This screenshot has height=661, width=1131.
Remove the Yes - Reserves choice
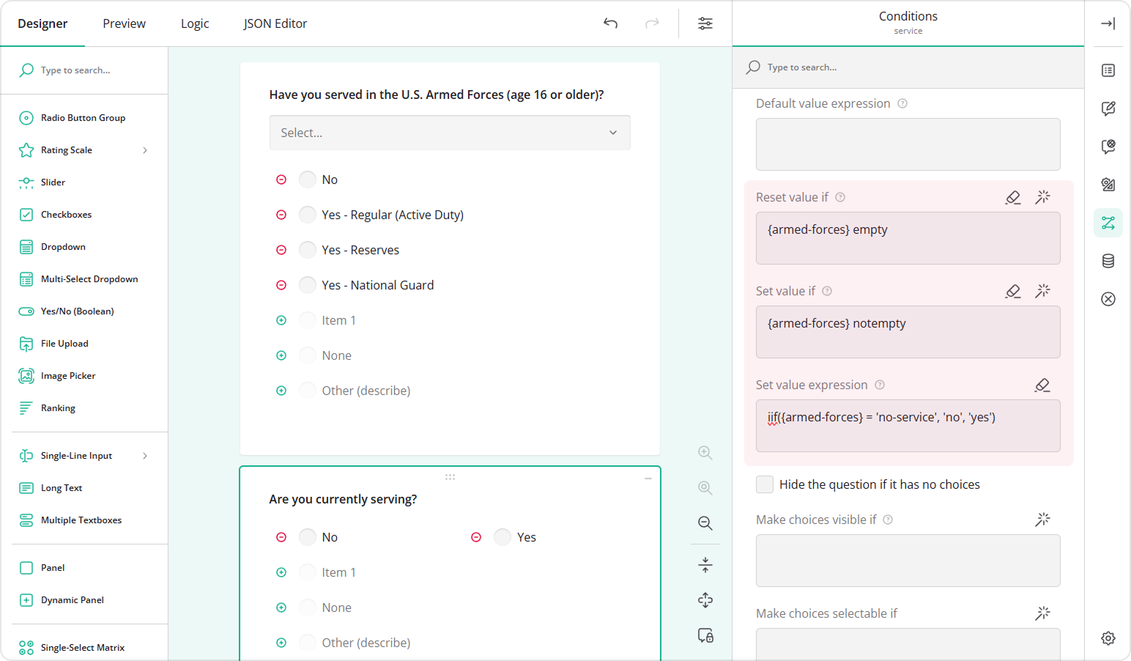click(x=281, y=250)
